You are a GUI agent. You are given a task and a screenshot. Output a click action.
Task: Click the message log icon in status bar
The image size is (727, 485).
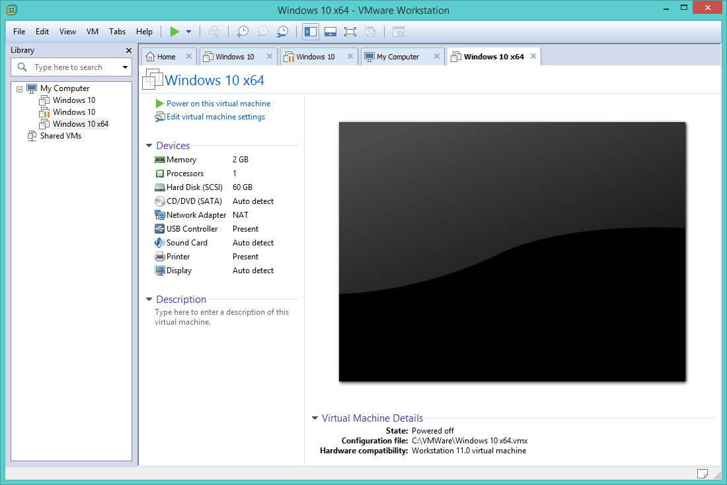point(702,473)
